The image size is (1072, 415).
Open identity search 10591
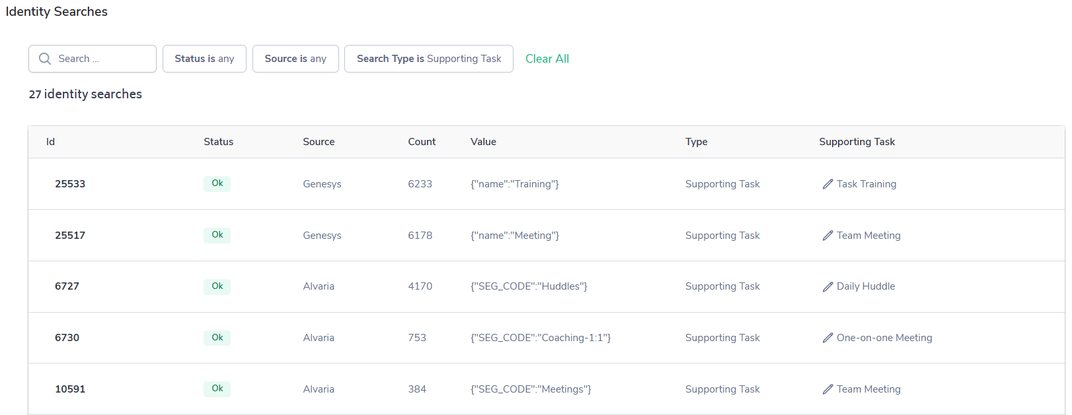[x=70, y=389]
